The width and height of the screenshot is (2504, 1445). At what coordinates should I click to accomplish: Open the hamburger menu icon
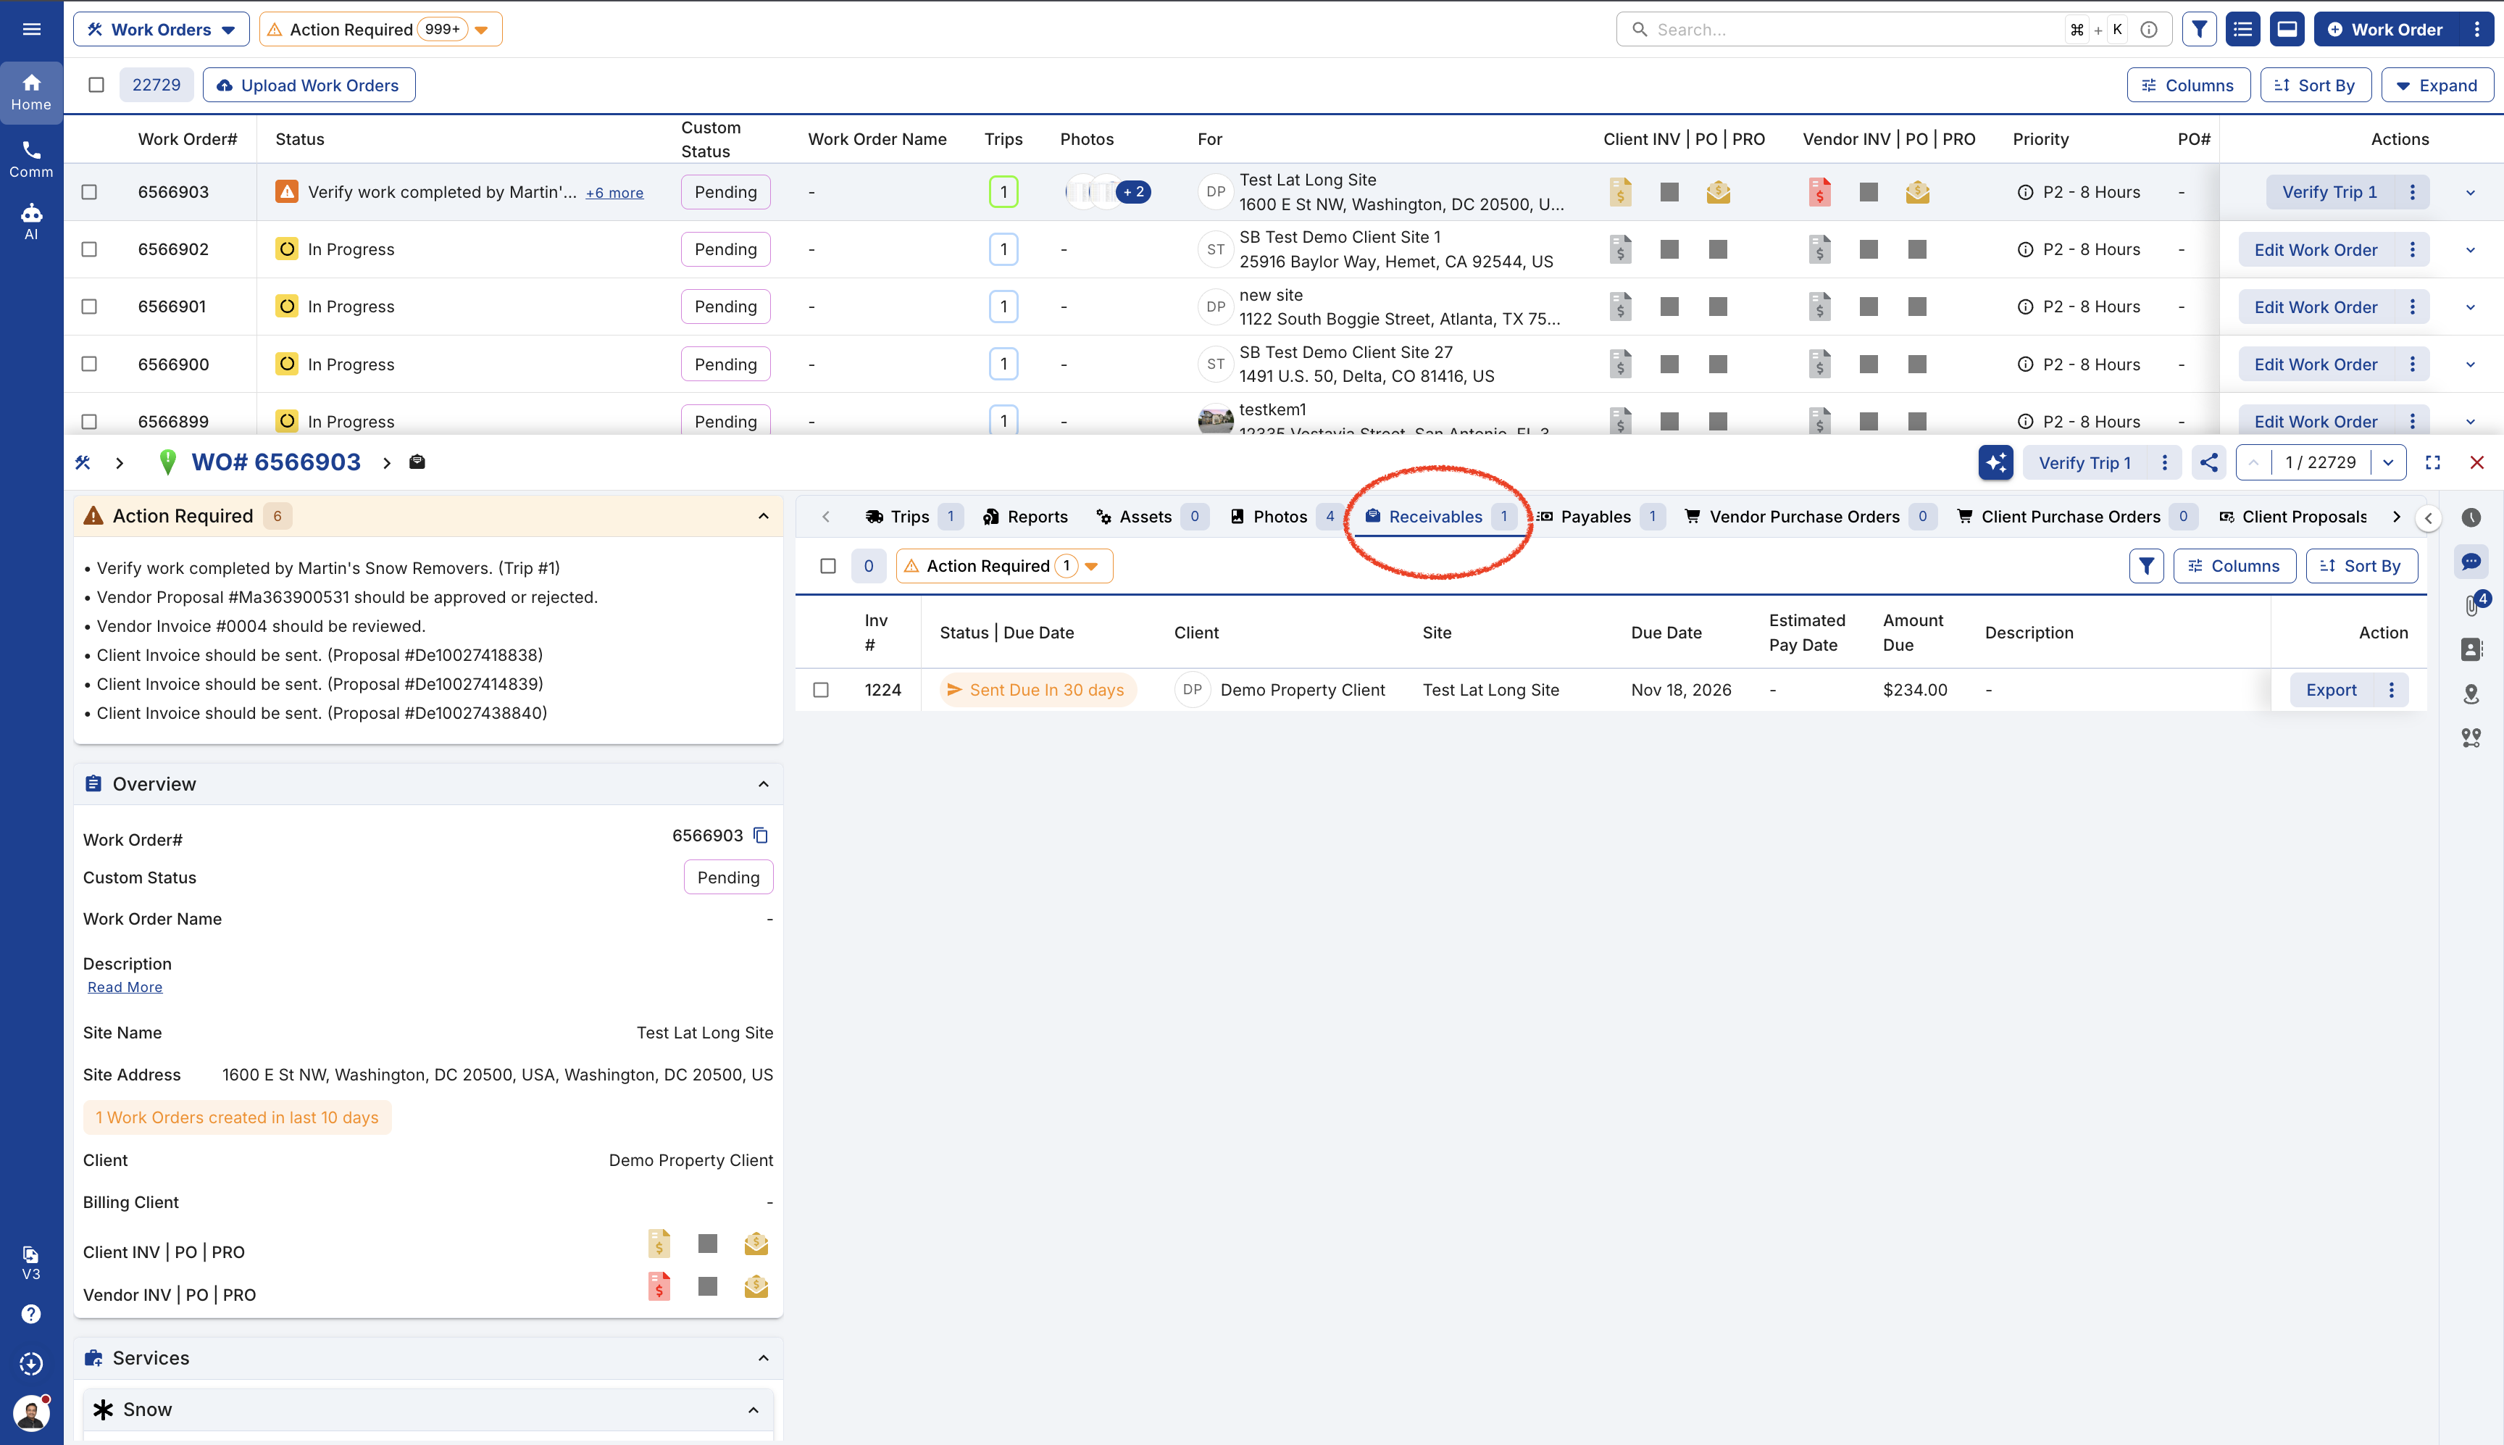(x=30, y=29)
